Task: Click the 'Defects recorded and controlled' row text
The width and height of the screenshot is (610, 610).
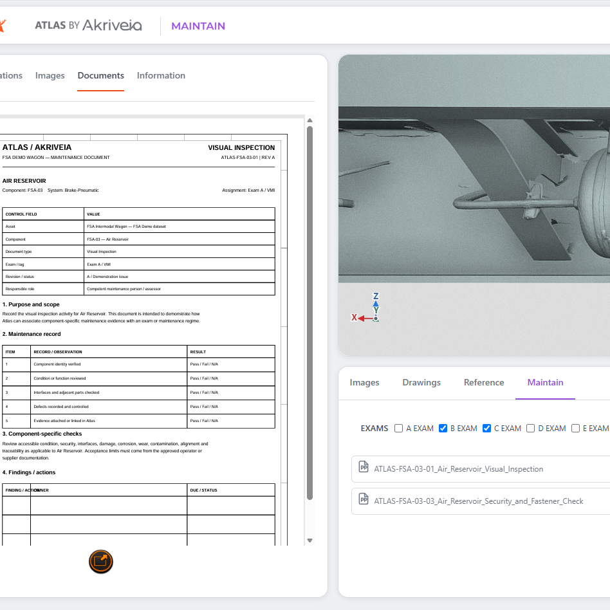Action: point(61,407)
